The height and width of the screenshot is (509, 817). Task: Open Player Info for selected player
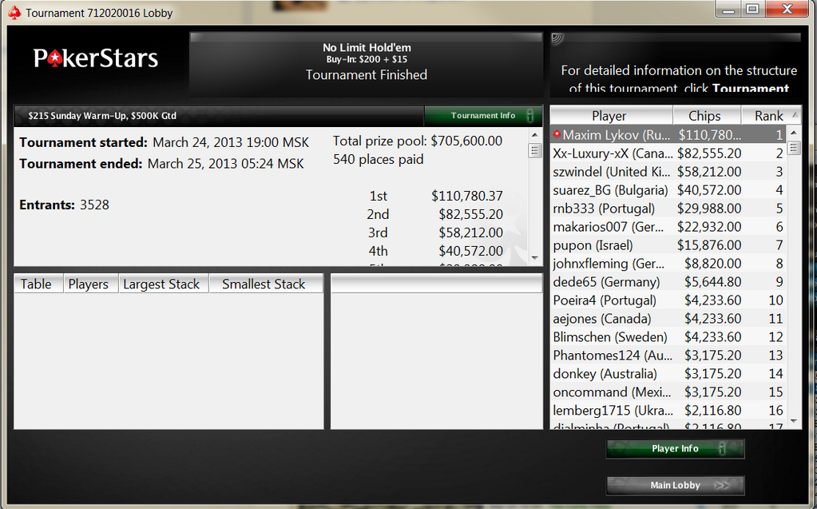(676, 448)
